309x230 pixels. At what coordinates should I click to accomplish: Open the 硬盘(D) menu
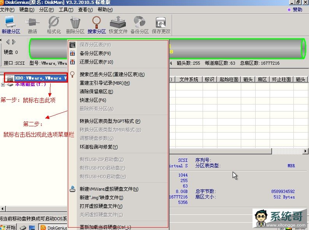(x=27, y=10)
